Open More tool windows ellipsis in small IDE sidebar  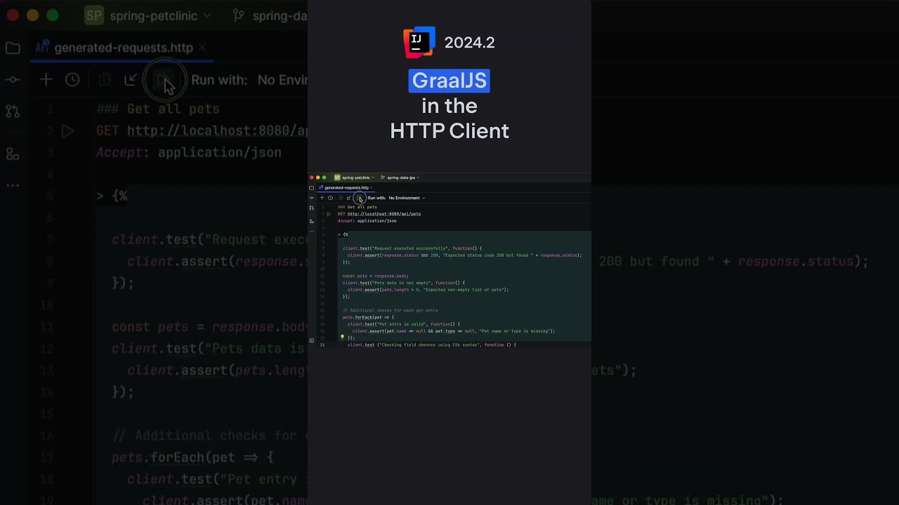pos(312,231)
